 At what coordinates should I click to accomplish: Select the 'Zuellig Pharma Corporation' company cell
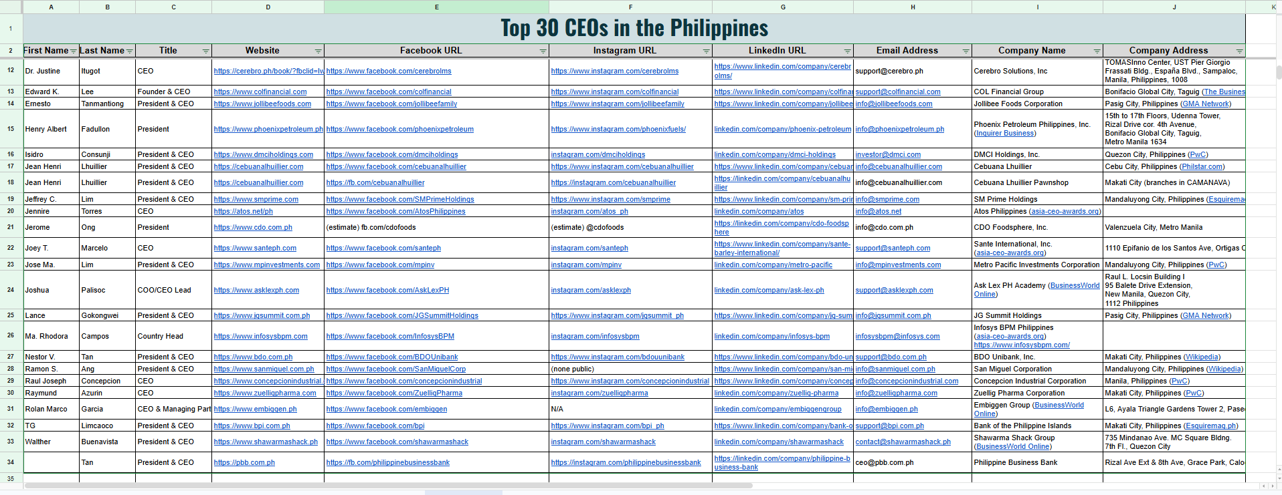(1038, 393)
